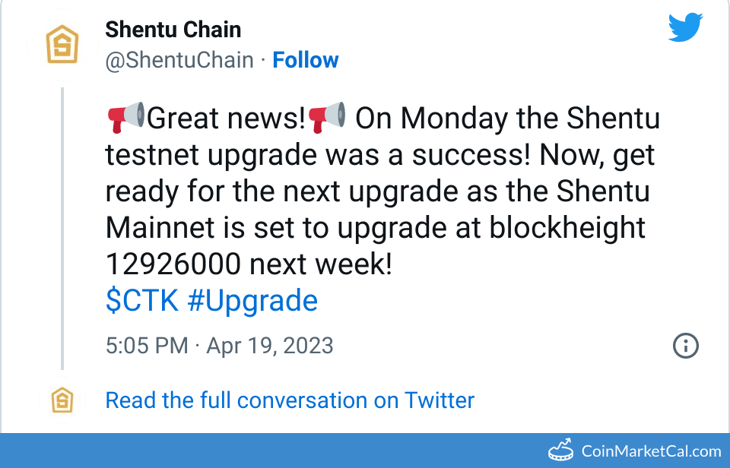The image size is (730, 468).
Task: Click the CoinMarketCal.com watermark text
Action: (x=651, y=451)
